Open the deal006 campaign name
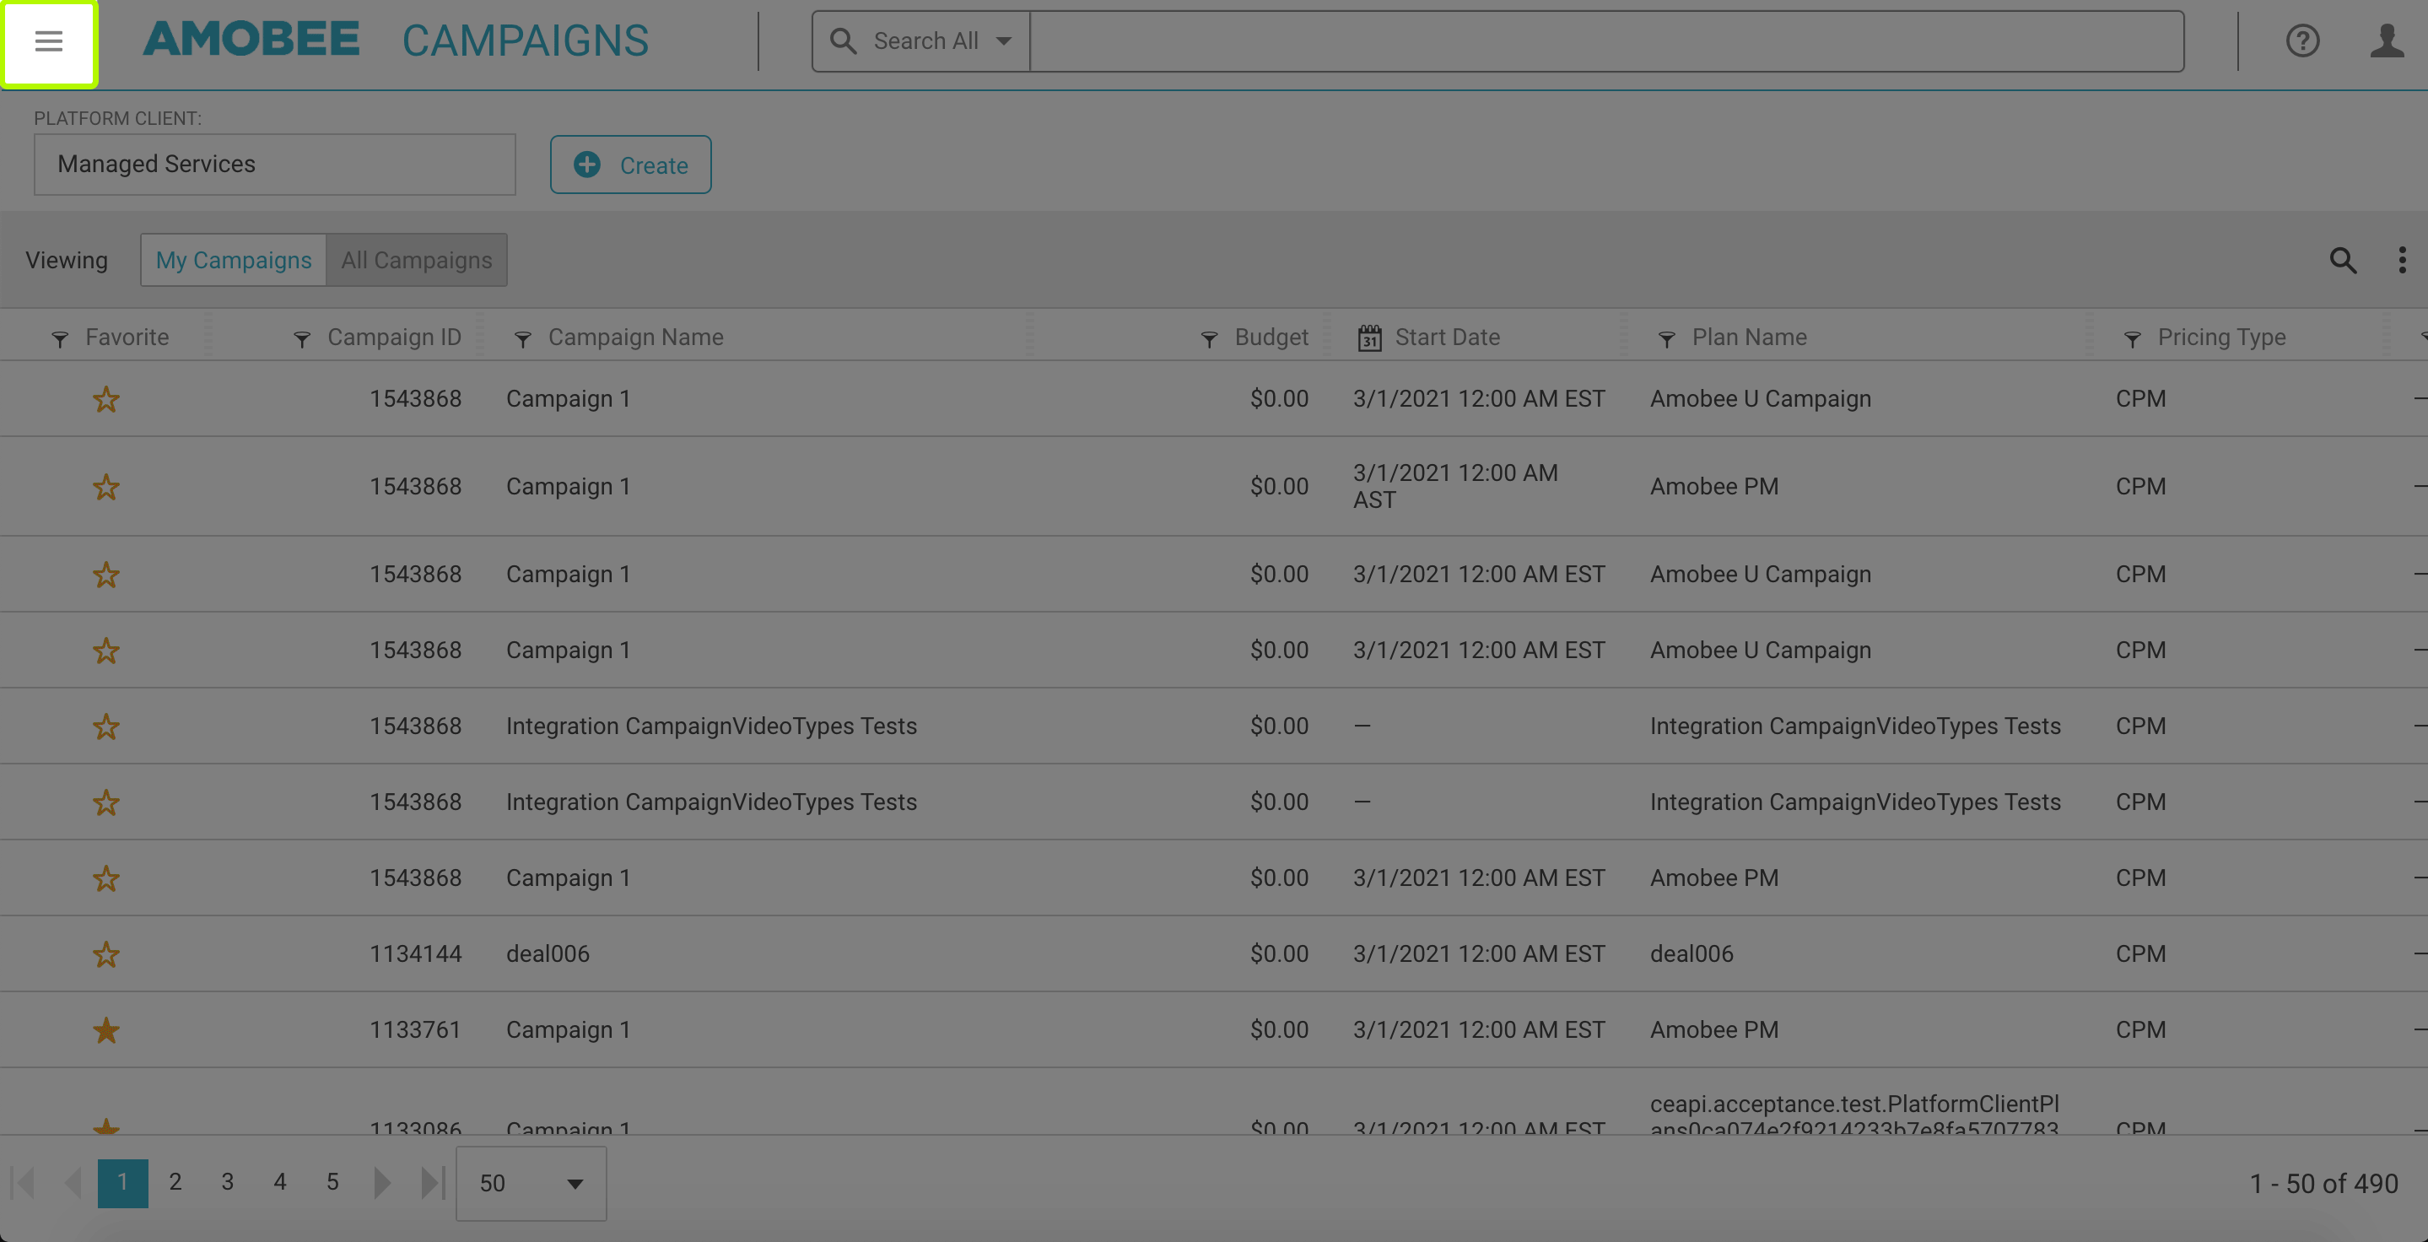 coord(548,953)
